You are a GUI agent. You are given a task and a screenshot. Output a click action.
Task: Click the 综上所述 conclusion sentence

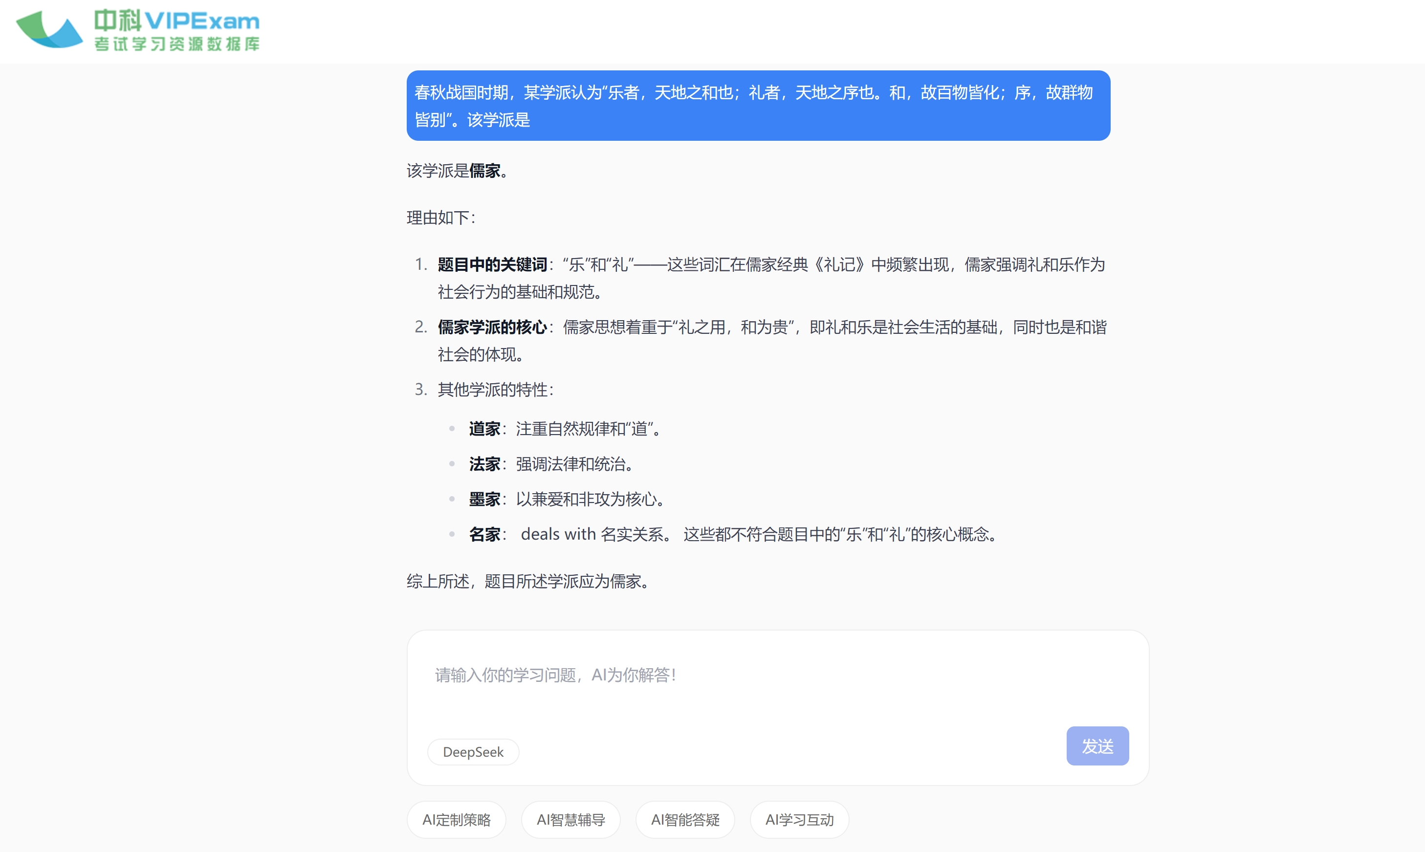[528, 581]
